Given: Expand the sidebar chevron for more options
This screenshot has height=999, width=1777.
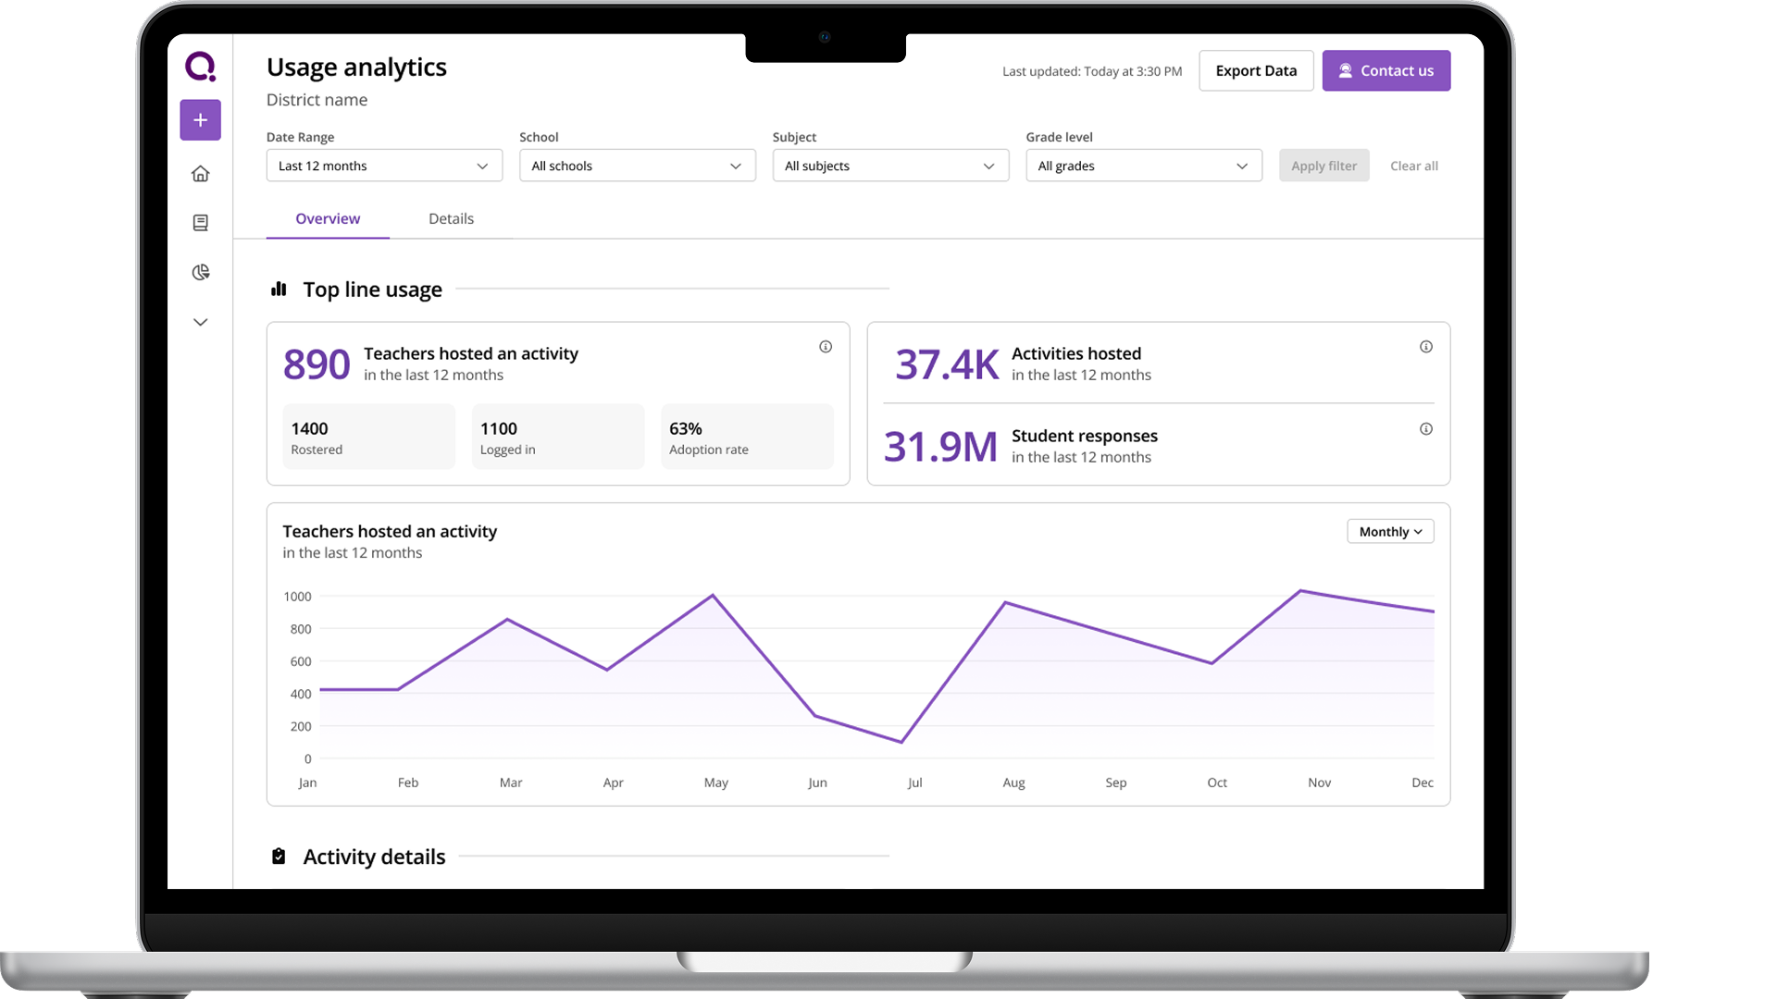Looking at the screenshot, I should [x=200, y=321].
